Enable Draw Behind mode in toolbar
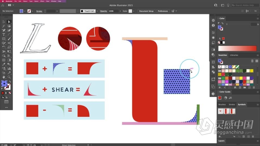This screenshot has width=260, height=146. pyautogui.click(x=6, y=97)
